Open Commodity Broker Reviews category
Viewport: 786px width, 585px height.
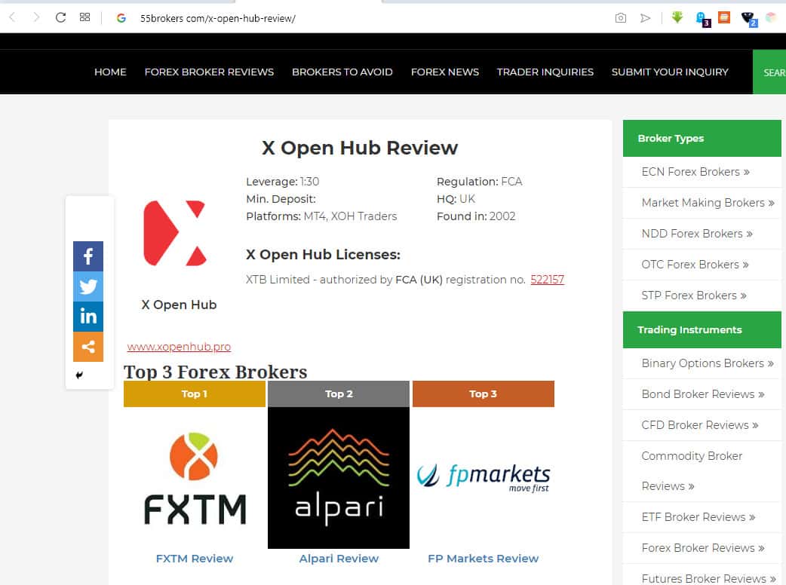point(692,471)
